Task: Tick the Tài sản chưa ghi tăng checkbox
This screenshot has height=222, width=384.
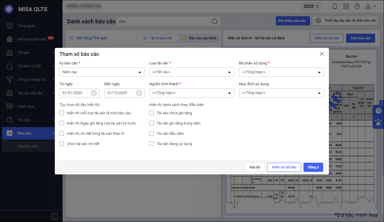Action: click(x=152, y=113)
